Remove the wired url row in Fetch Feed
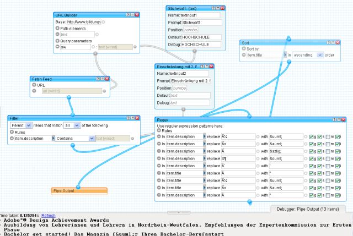353x236 pixels. coord(34,91)
